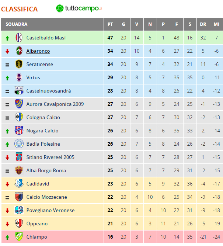The width and height of the screenshot is (223, 246).
Task: Sort table by DR column header
Action: (203, 24)
